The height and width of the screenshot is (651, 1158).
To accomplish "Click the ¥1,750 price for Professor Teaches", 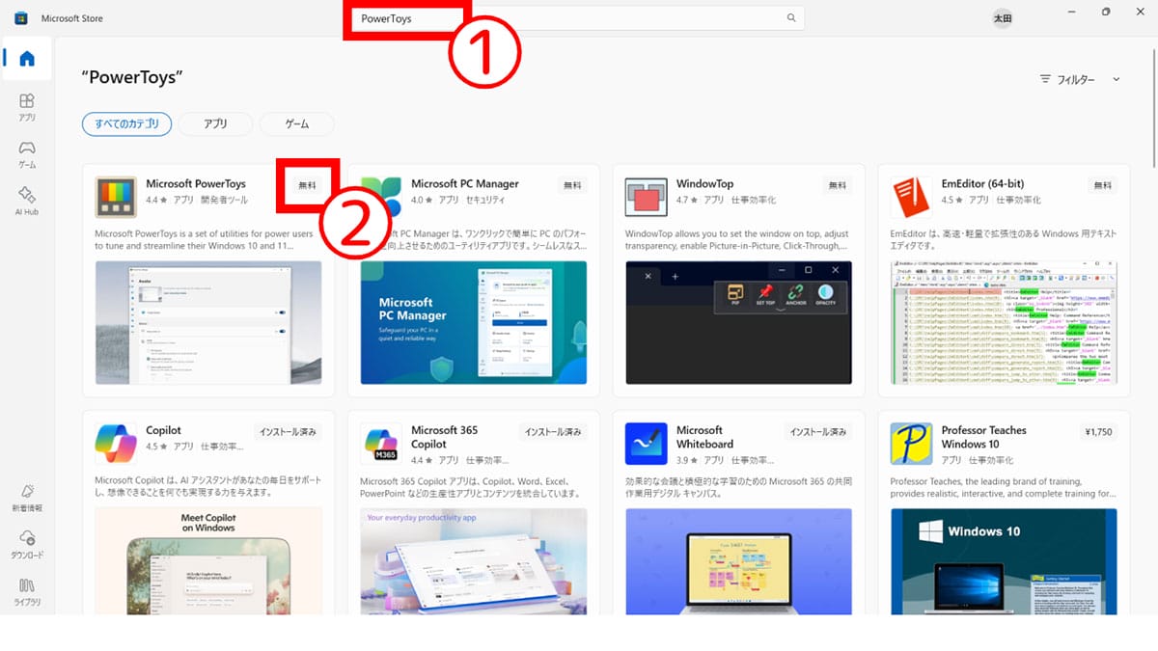I will click(1099, 431).
